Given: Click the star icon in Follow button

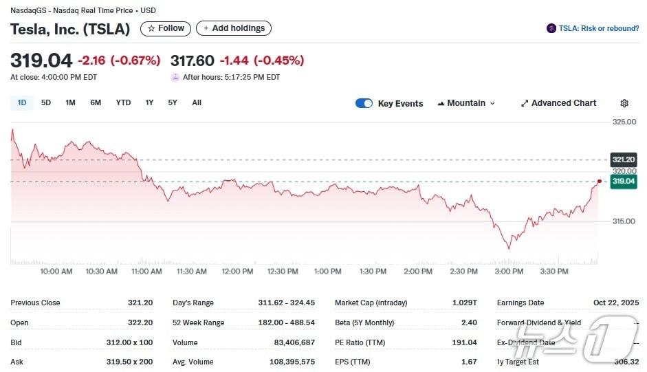Looking at the screenshot, I should click(151, 28).
